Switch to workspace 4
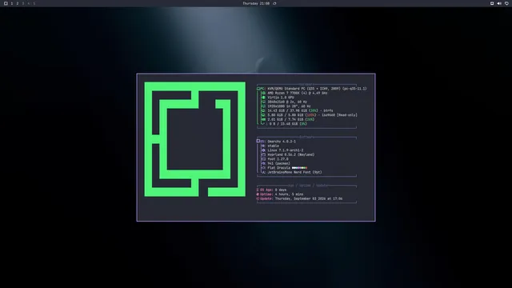The width and height of the screenshot is (512, 288). click(x=29, y=3)
